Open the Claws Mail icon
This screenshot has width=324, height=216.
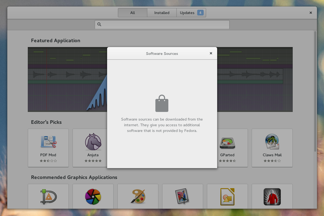click(272, 142)
